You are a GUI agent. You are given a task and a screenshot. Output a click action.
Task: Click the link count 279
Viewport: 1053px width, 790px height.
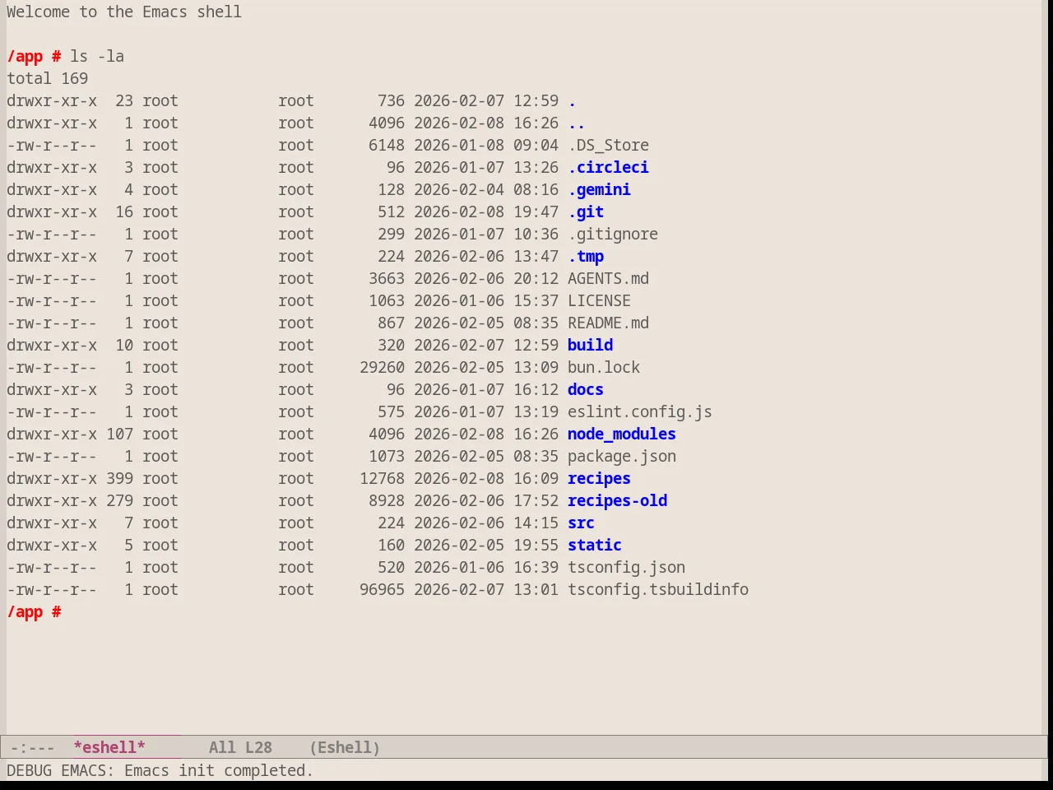point(119,500)
